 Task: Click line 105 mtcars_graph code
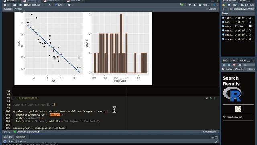point(39,128)
